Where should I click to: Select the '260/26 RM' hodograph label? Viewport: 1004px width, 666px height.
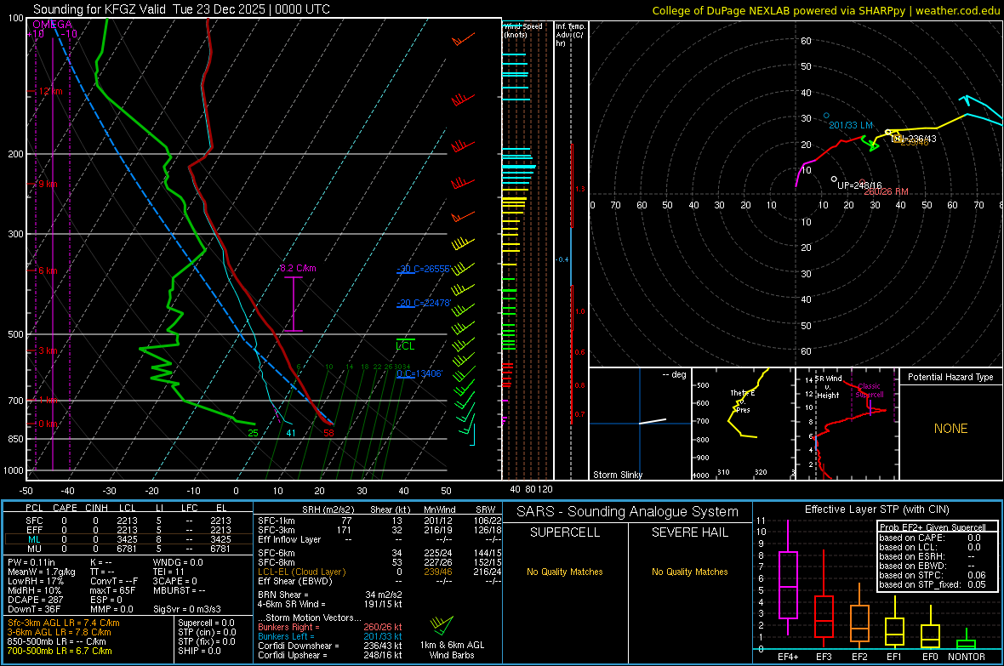tap(887, 191)
